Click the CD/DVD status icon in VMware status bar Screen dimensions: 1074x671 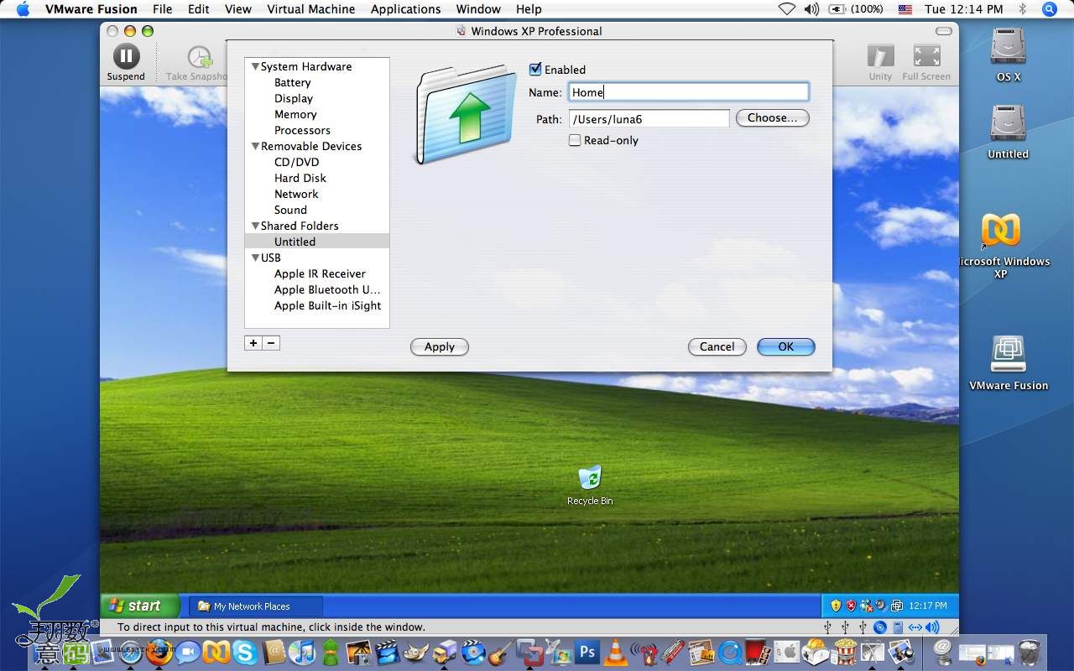pos(880,627)
